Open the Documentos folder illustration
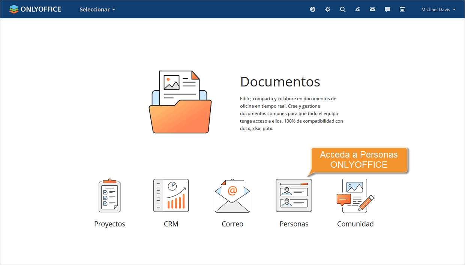This screenshot has height=265, width=465. pos(180,102)
